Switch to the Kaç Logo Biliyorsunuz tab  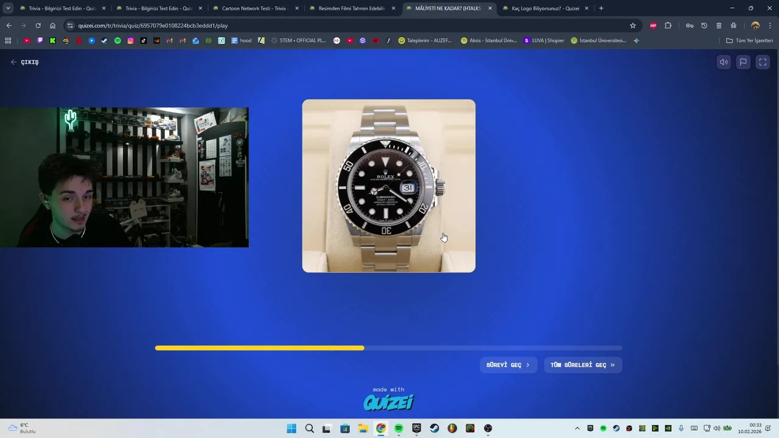tap(545, 9)
